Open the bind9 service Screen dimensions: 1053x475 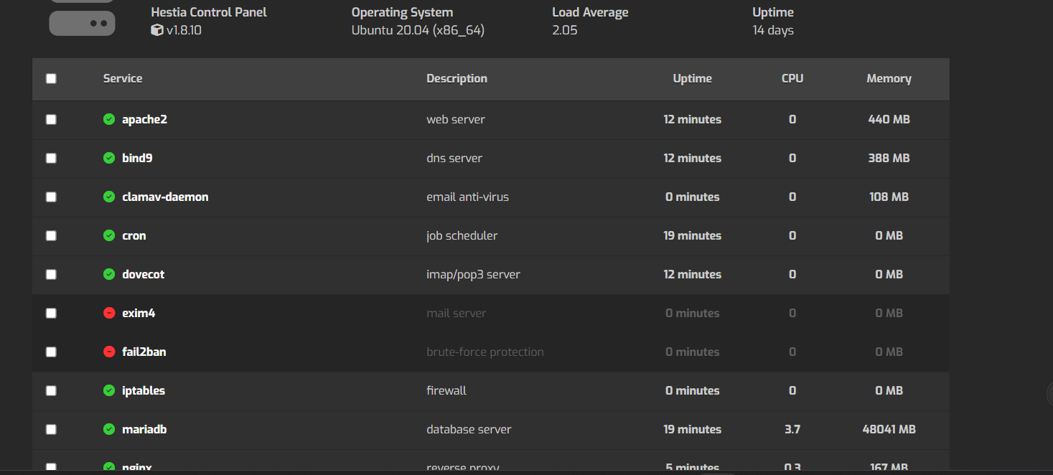137,158
